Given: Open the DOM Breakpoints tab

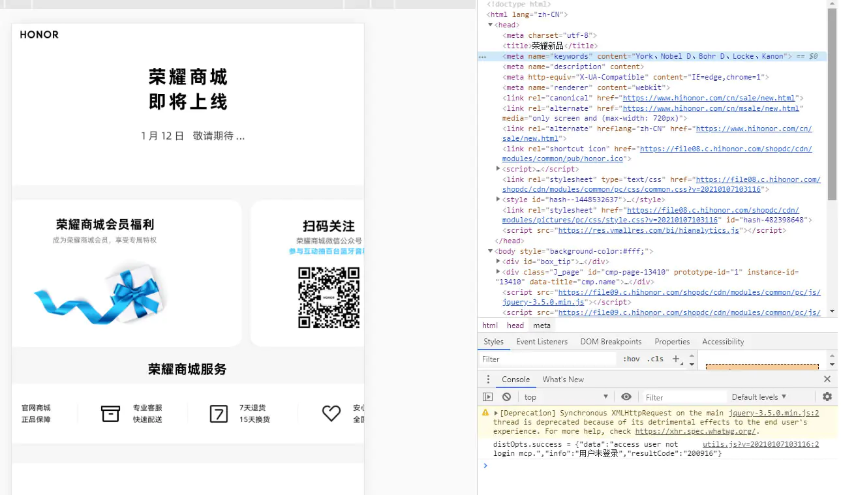Looking at the screenshot, I should tap(611, 342).
